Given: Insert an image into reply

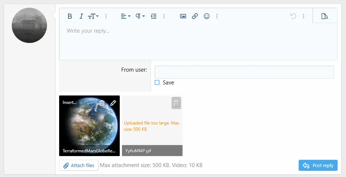Looking at the screenshot, I should pyautogui.click(x=183, y=16).
